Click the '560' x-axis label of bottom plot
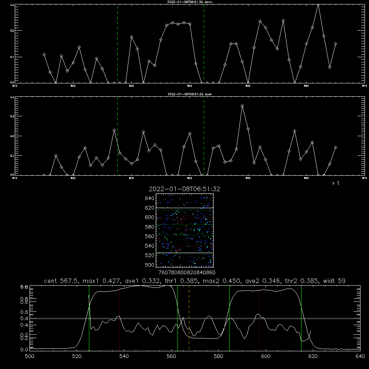This screenshot has width=369, height=369. coord(171,356)
